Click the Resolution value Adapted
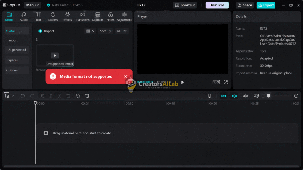 click(266, 58)
